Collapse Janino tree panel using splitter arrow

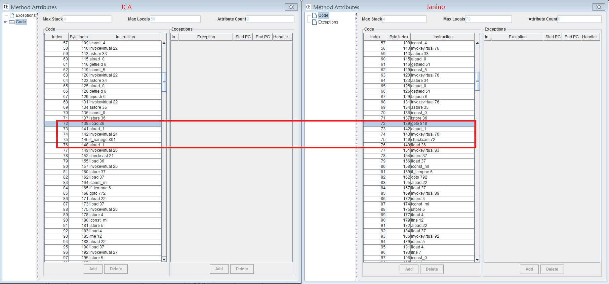(x=356, y=14)
